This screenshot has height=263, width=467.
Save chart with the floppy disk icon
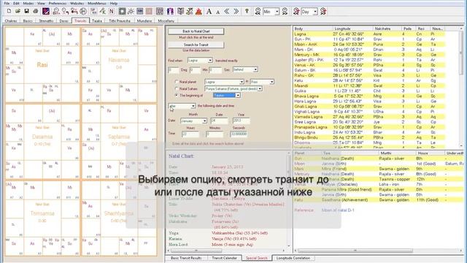coord(26,12)
